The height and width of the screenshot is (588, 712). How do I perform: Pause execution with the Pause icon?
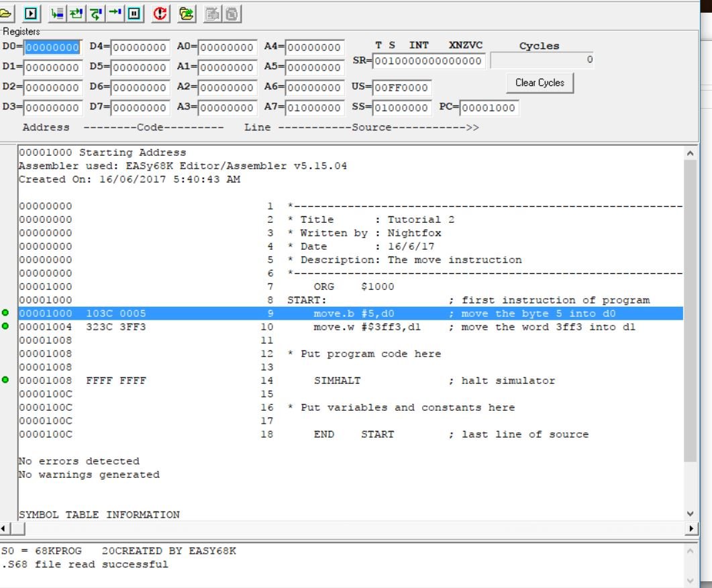(134, 13)
